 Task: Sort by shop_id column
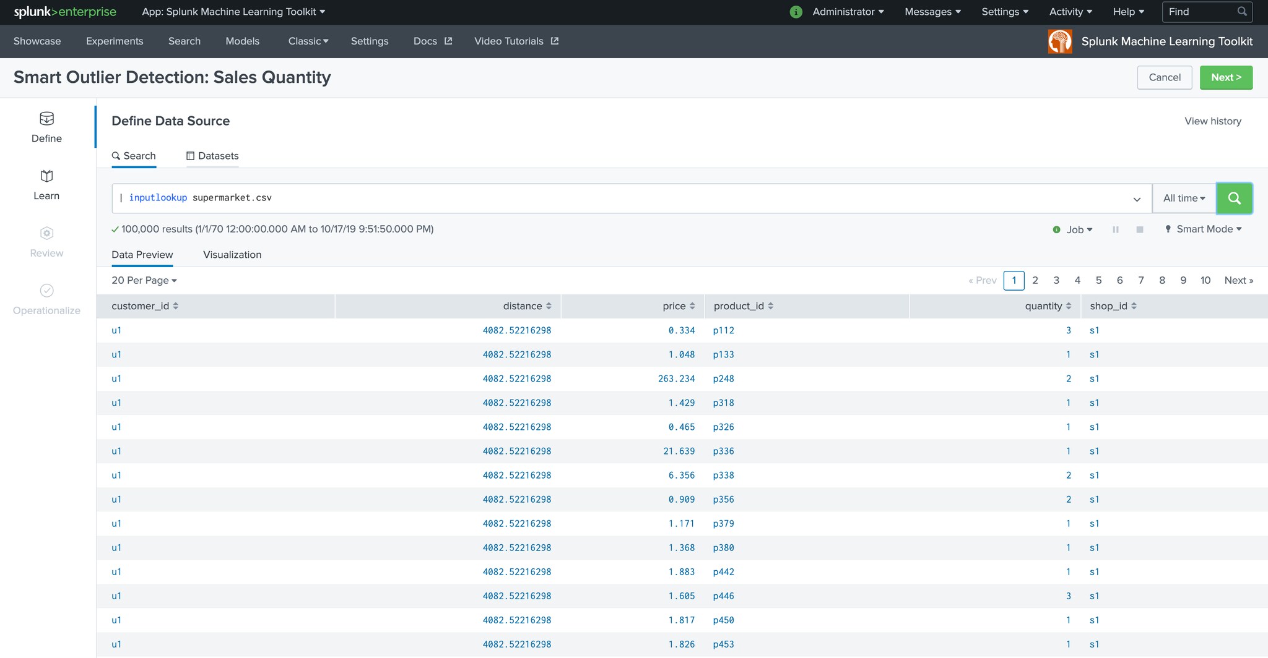(1113, 306)
